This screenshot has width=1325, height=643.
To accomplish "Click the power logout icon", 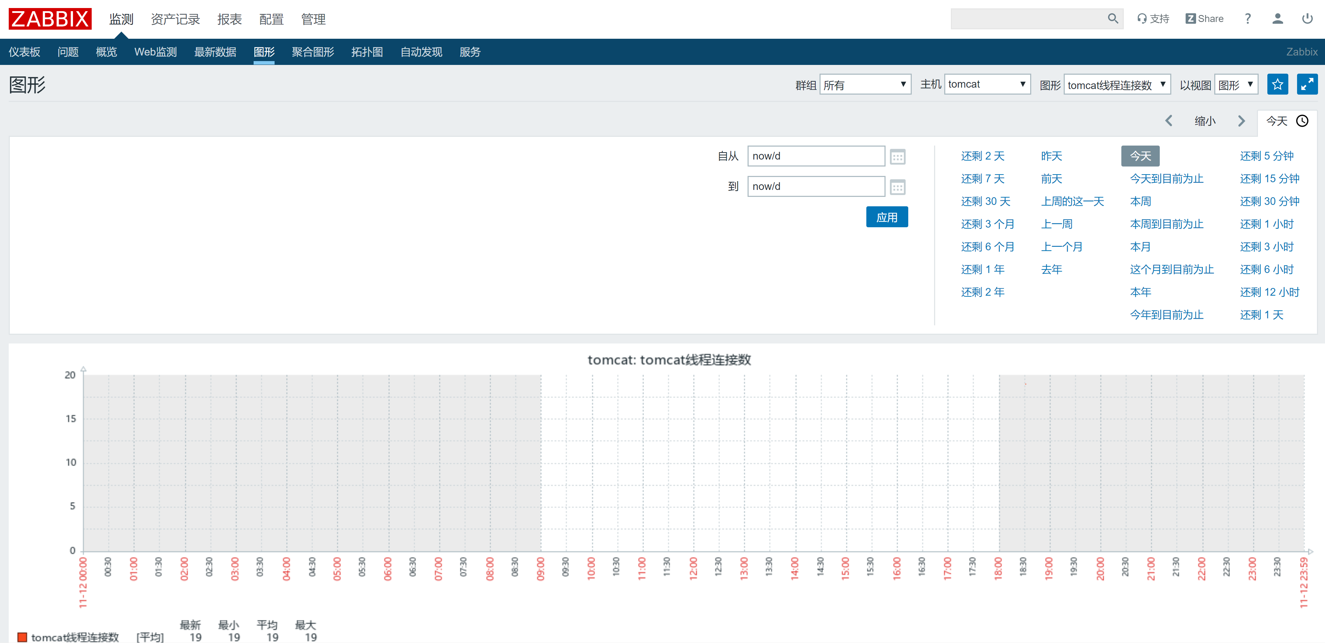I will pos(1307,19).
